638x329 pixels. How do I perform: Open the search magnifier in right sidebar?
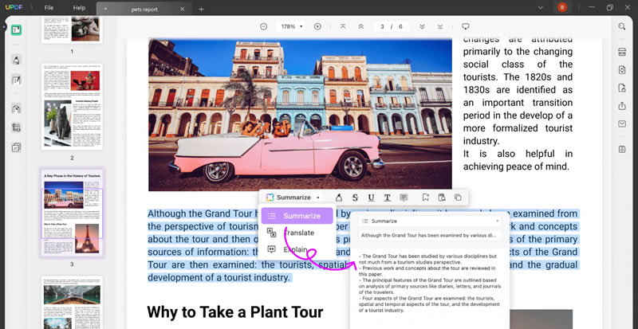pos(622,26)
